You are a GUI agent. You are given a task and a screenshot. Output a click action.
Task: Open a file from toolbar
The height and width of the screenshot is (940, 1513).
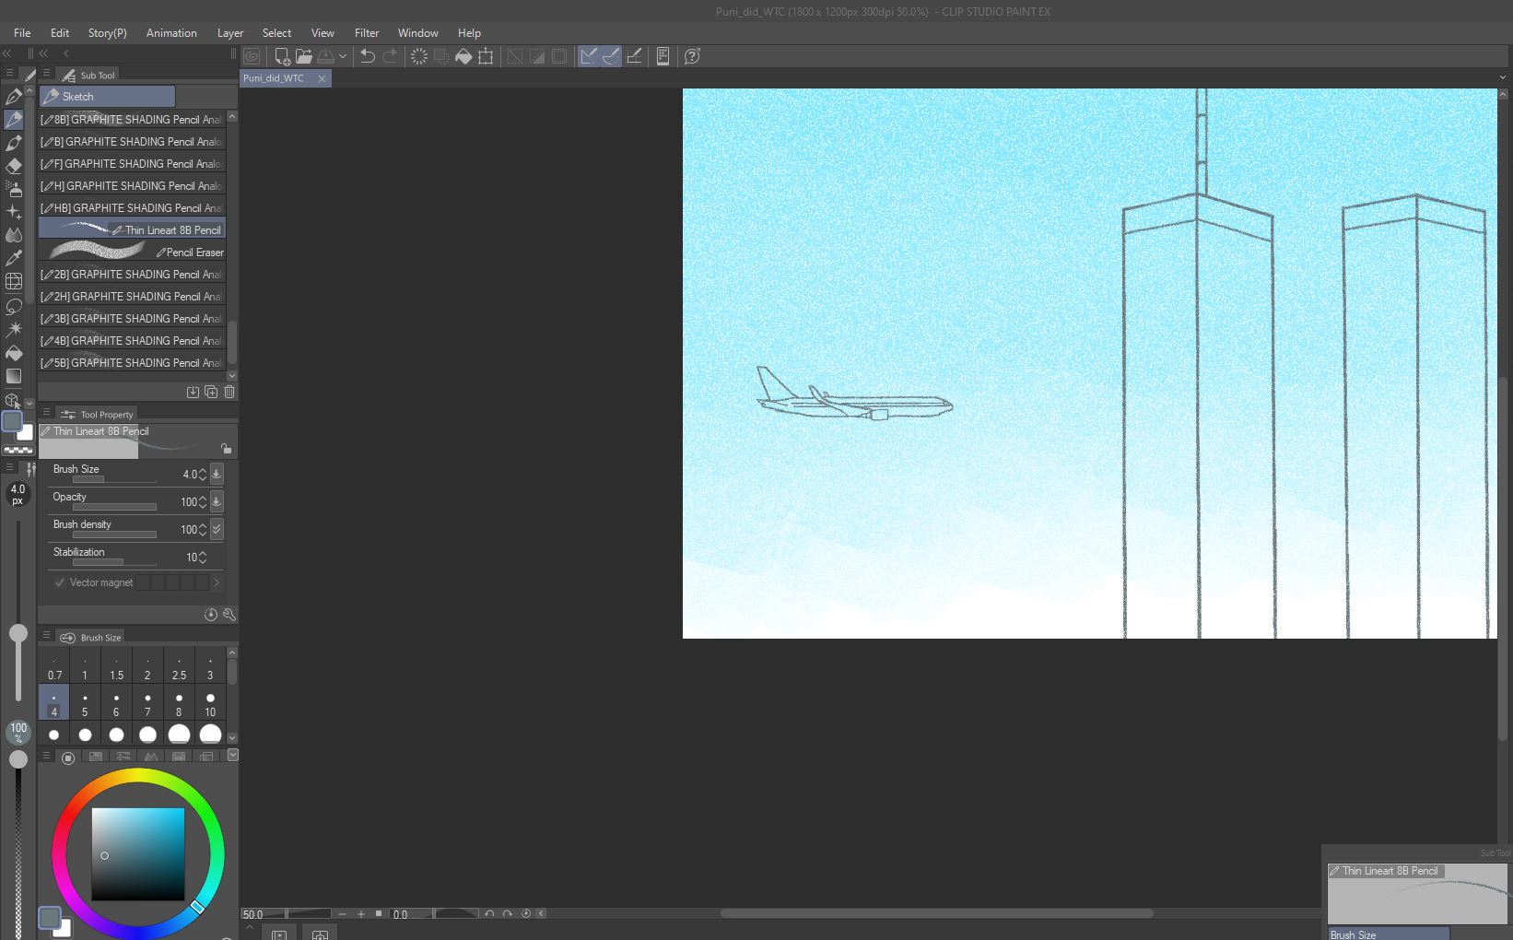pyautogui.click(x=303, y=56)
